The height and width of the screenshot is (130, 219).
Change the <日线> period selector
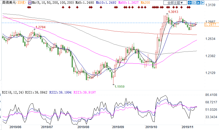[21, 3]
